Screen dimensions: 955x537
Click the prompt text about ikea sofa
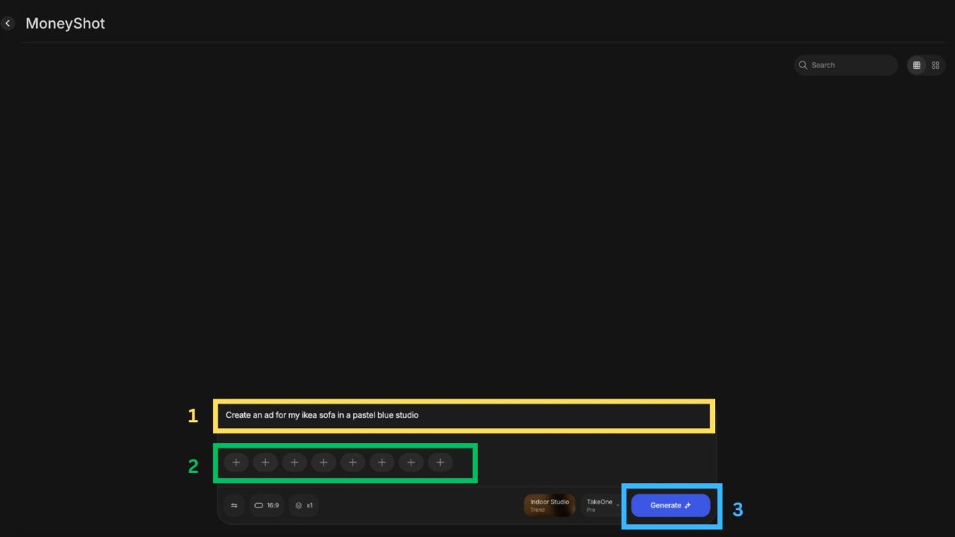(x=322, y=415)
